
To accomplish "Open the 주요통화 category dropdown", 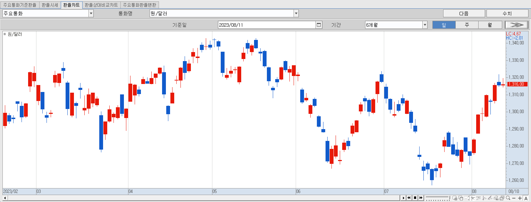I will 91,14.
